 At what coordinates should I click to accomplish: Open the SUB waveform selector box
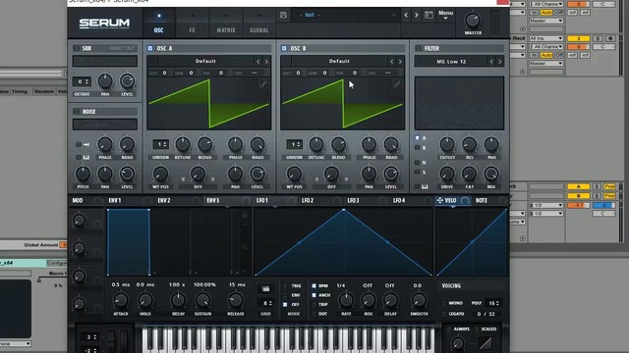coord(105,61)
